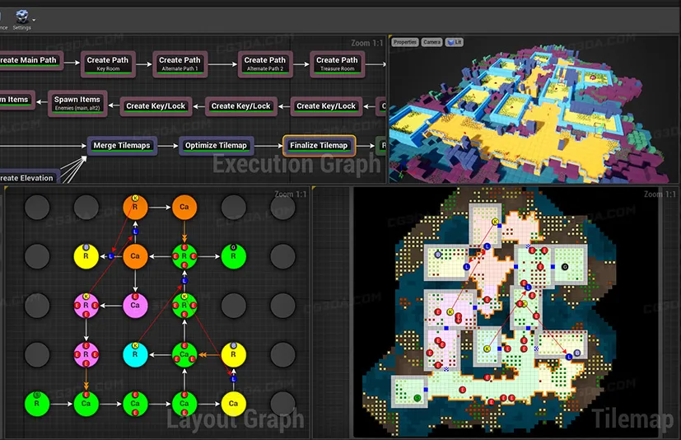Viewport: 681px width, 440px height.
Task: Select the highlighted Finalize Tilemap node
Action: pos(319,146)
